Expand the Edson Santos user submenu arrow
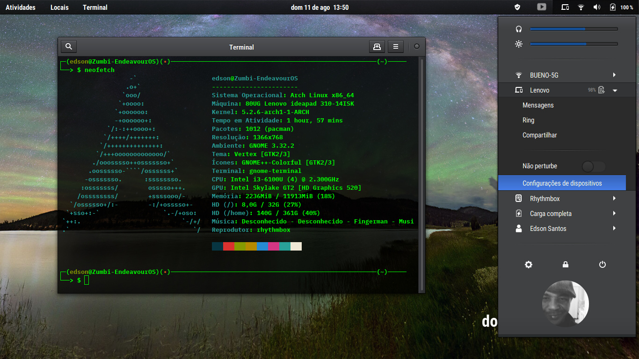Image resolution: width=639 pixels, height=359 pixels. (614, 229)
